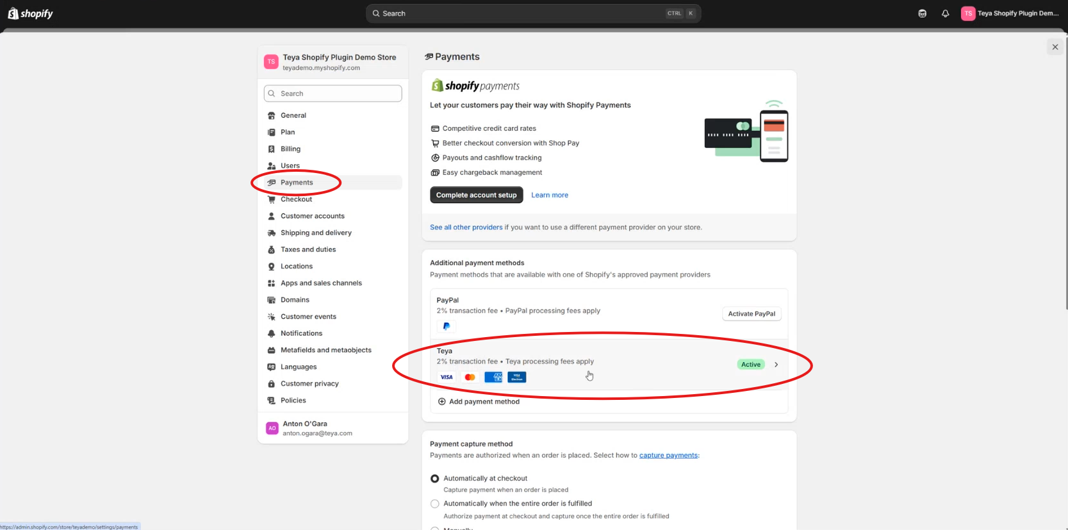The width and height of the screenshot is (1068, 530).
Task: Click the Visa card icon under Teya
Action: [447, 377]
